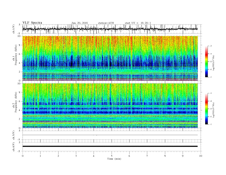Click the "4" minute time tick label
Viewport: 226px width, 175px height.
[x=94, y=156]
